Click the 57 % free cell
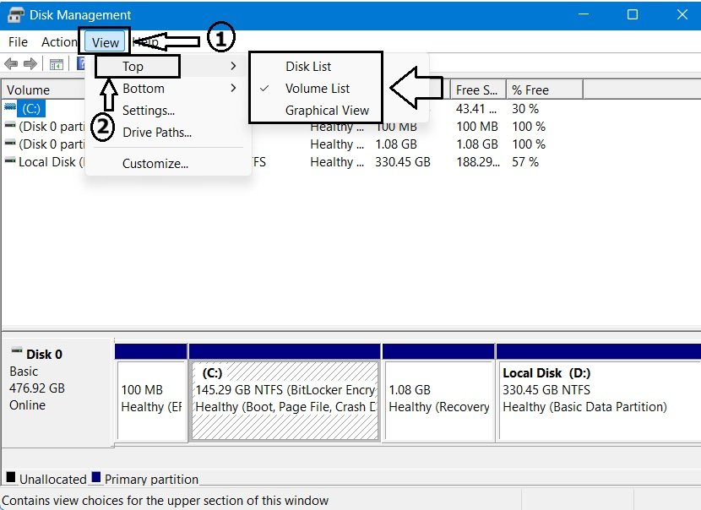 tap(524, 162)
